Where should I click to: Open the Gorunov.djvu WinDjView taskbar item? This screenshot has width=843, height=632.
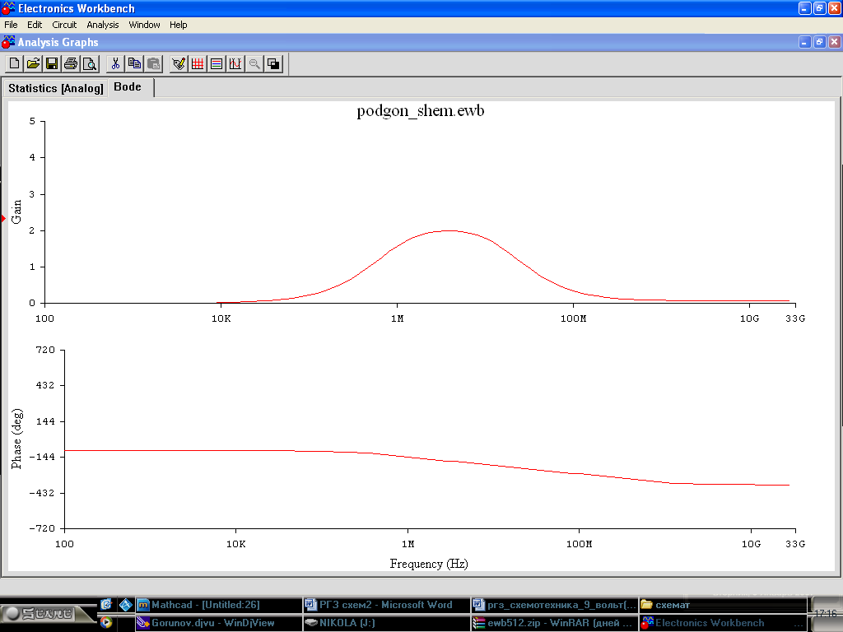217,623
